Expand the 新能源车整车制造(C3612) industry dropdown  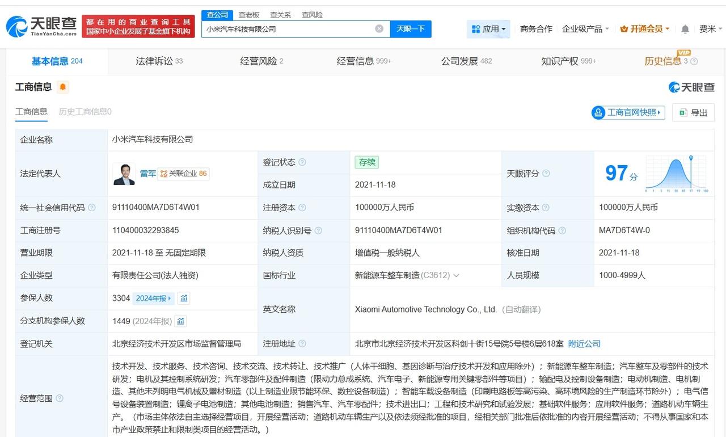(457, 275)
